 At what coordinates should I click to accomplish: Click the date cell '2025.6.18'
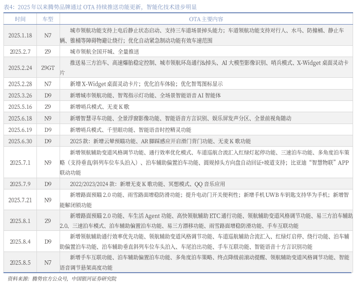[20, 118]
